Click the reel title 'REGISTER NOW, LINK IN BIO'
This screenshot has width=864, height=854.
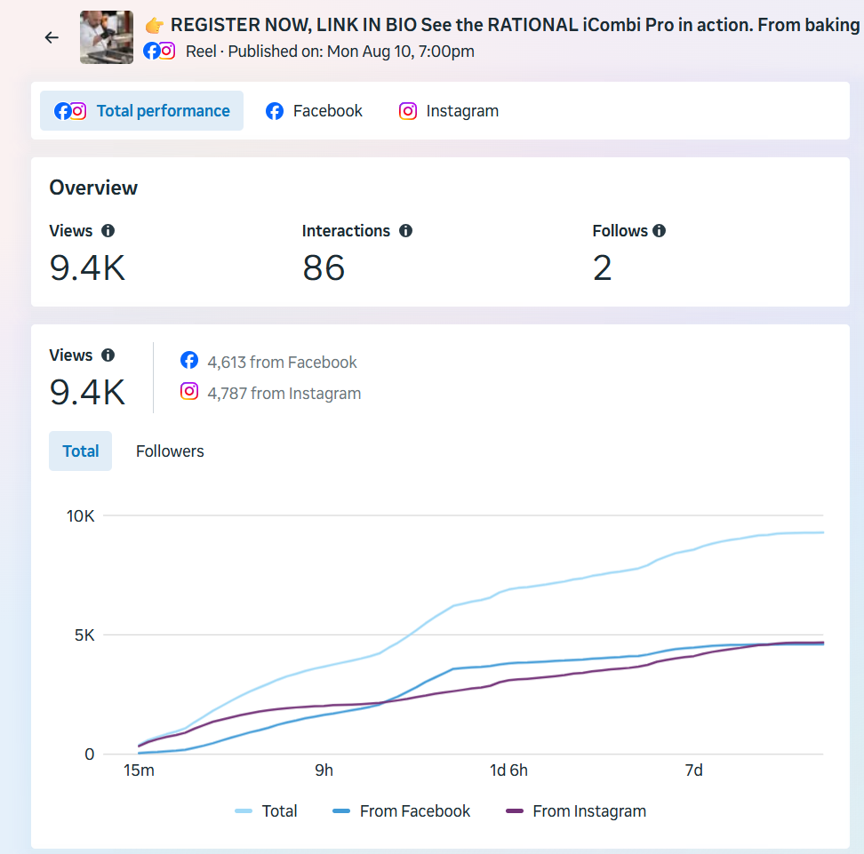[293, 25]
